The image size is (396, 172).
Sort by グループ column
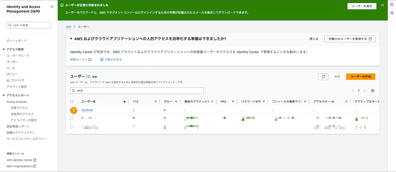(x=176, y=101)
